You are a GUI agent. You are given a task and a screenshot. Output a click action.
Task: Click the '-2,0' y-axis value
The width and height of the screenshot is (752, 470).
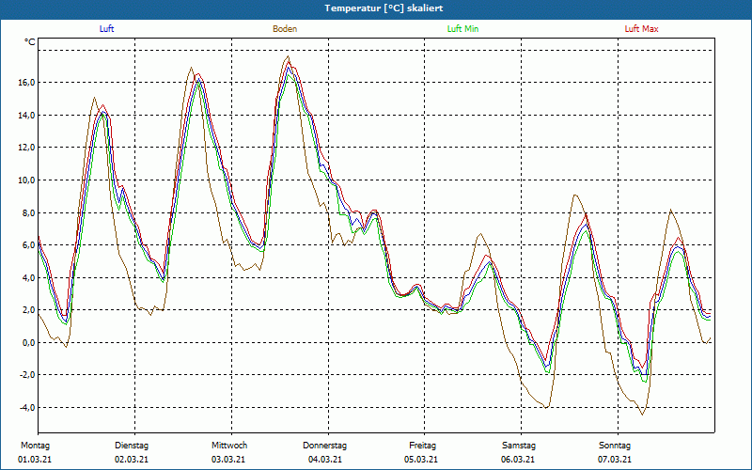pyautogui.click(x=28, y=375)
